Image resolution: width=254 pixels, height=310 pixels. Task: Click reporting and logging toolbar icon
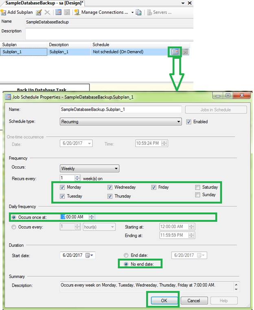pos(139,13)
